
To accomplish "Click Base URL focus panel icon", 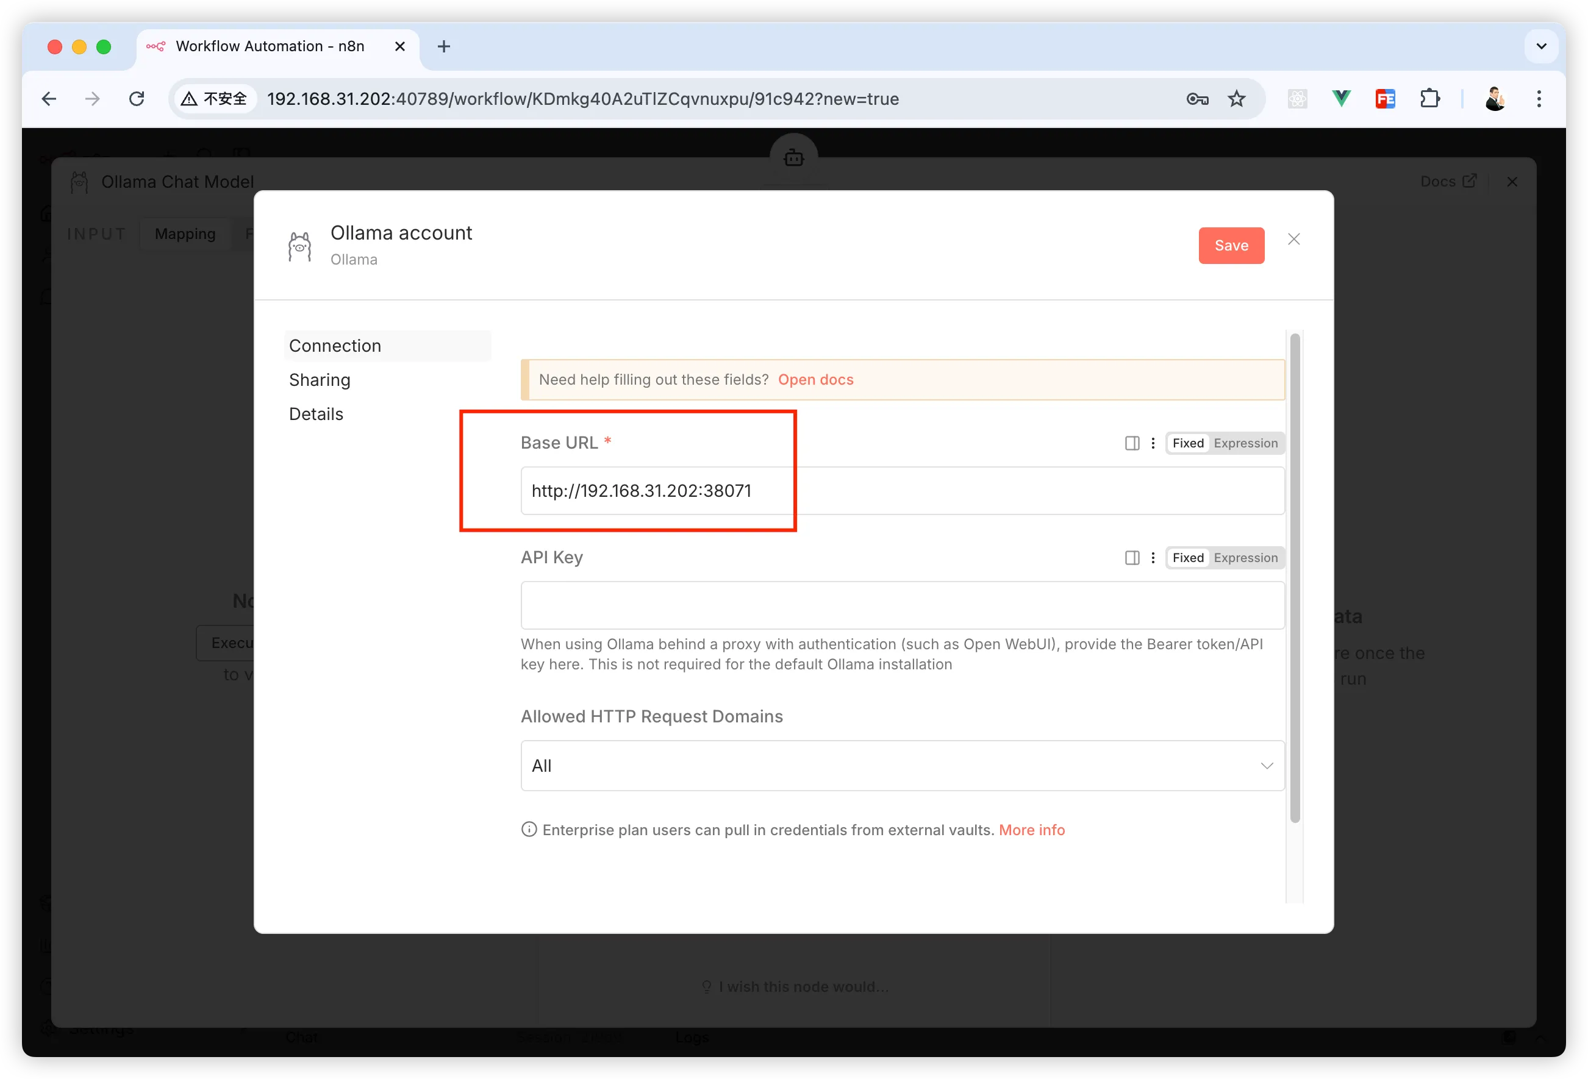I will point(1132,443).
